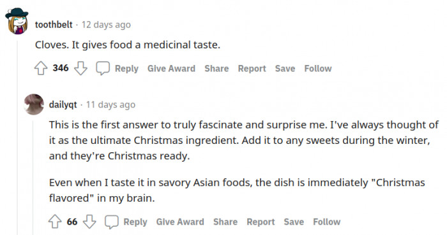Image resolution: width=447 pixels, height=235 pixels.
Task: Upvote toothbelt's Cloves comment
Action: tap(41, 68)
